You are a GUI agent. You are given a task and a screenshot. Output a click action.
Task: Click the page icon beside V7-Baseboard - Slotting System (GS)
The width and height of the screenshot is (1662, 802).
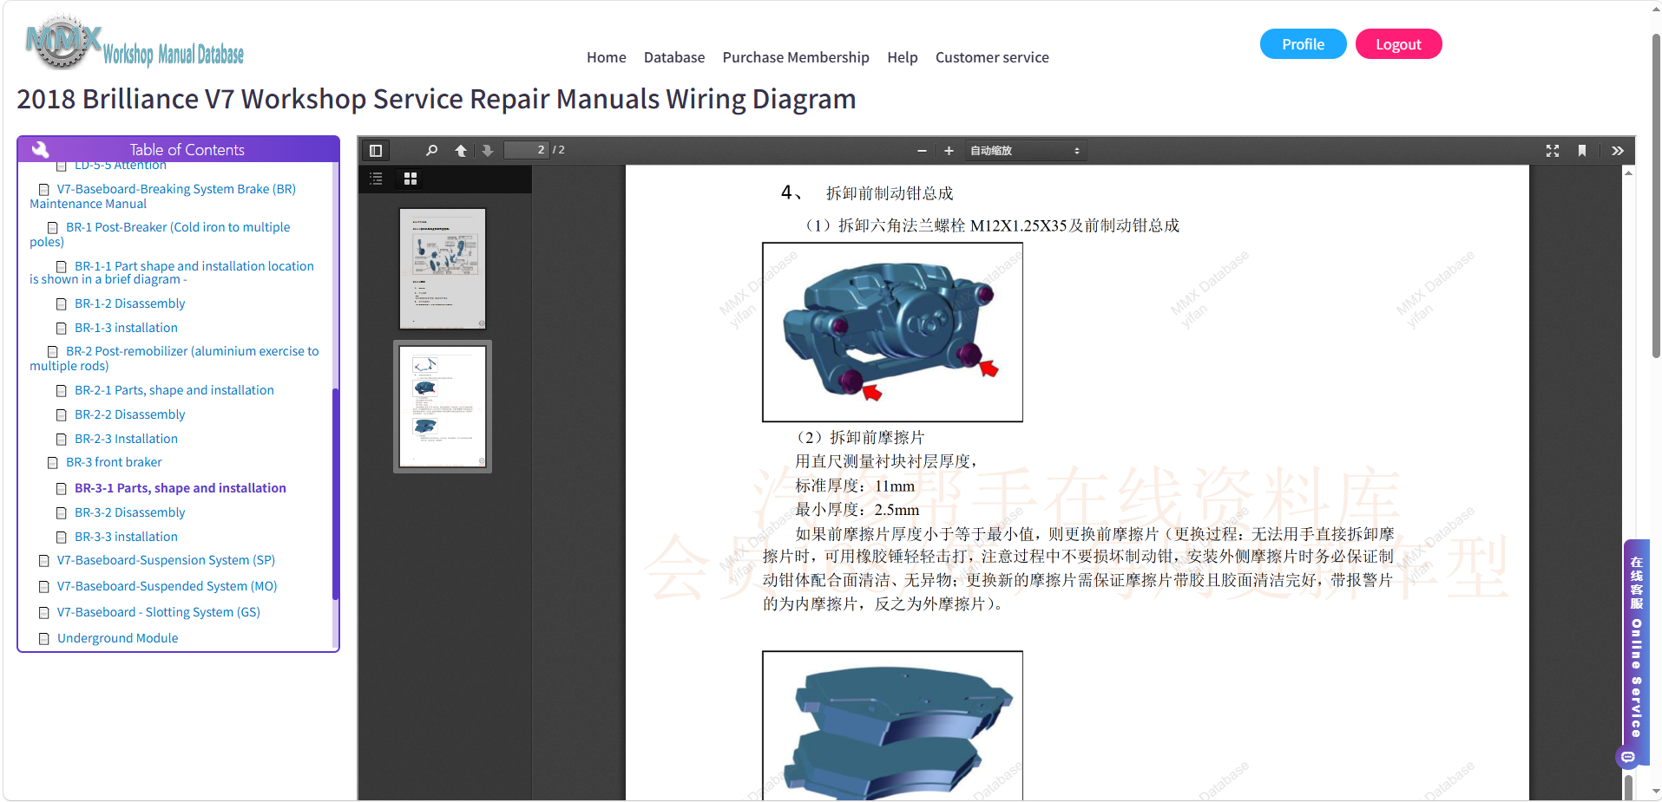click(x=44, y=613)
